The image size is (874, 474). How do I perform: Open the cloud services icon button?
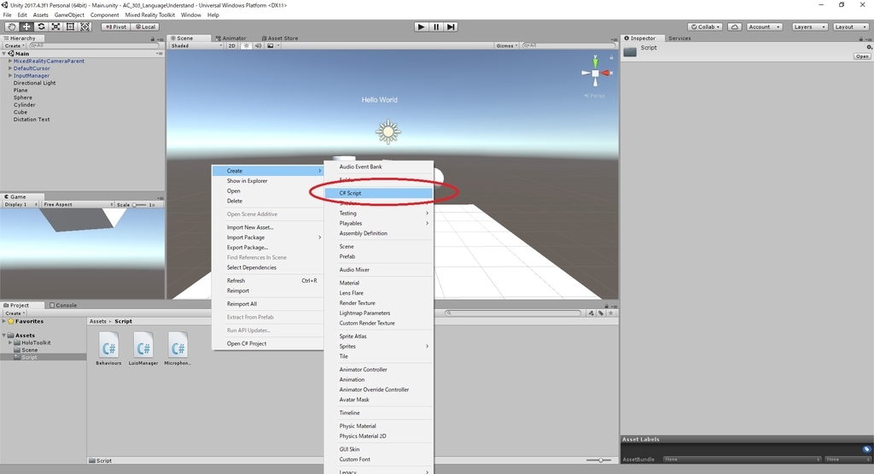(735, 26)
